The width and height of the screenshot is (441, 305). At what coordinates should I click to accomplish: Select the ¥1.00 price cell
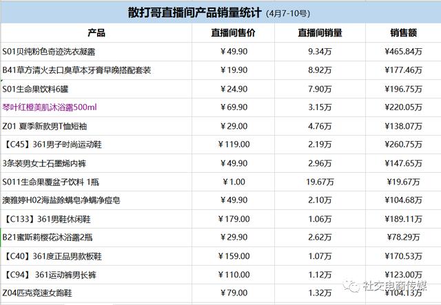[x=233, y=182]
